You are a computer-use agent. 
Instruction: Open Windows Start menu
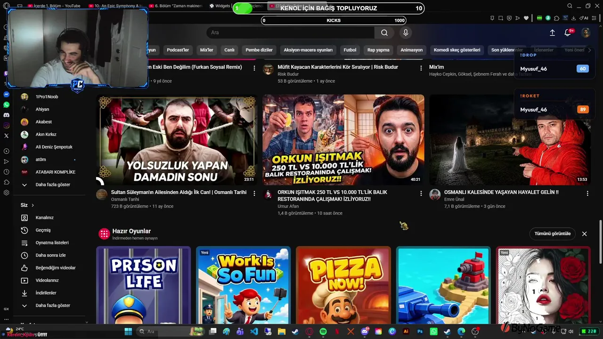[128, 331]
